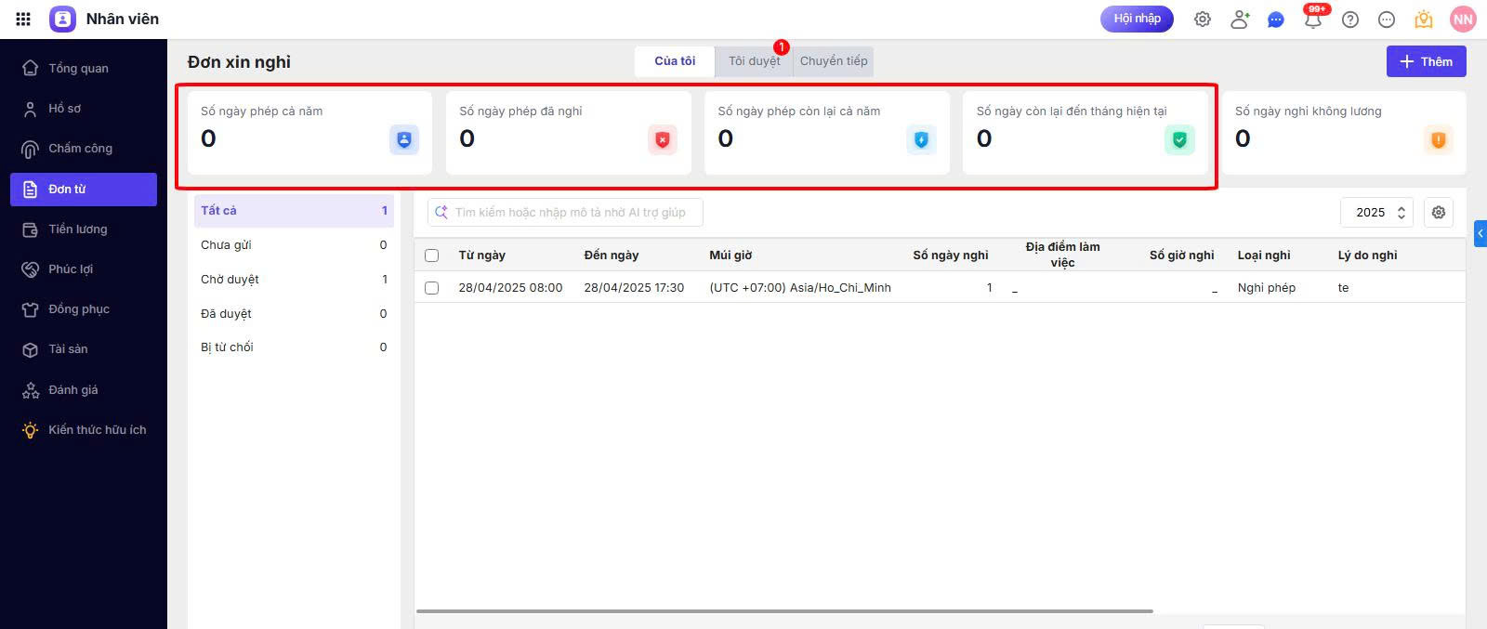Click the Hội nhập button
The width and height of the screenshot is (1487, 629).
click(x=1137, y=19)
